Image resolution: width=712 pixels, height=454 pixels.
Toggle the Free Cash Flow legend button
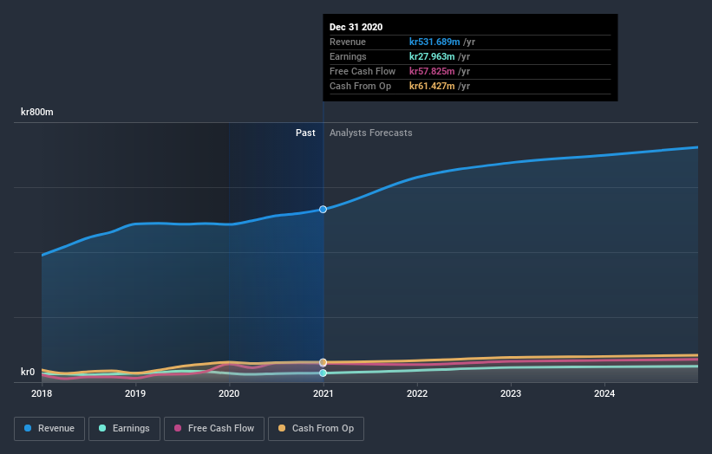click(214, 429)
